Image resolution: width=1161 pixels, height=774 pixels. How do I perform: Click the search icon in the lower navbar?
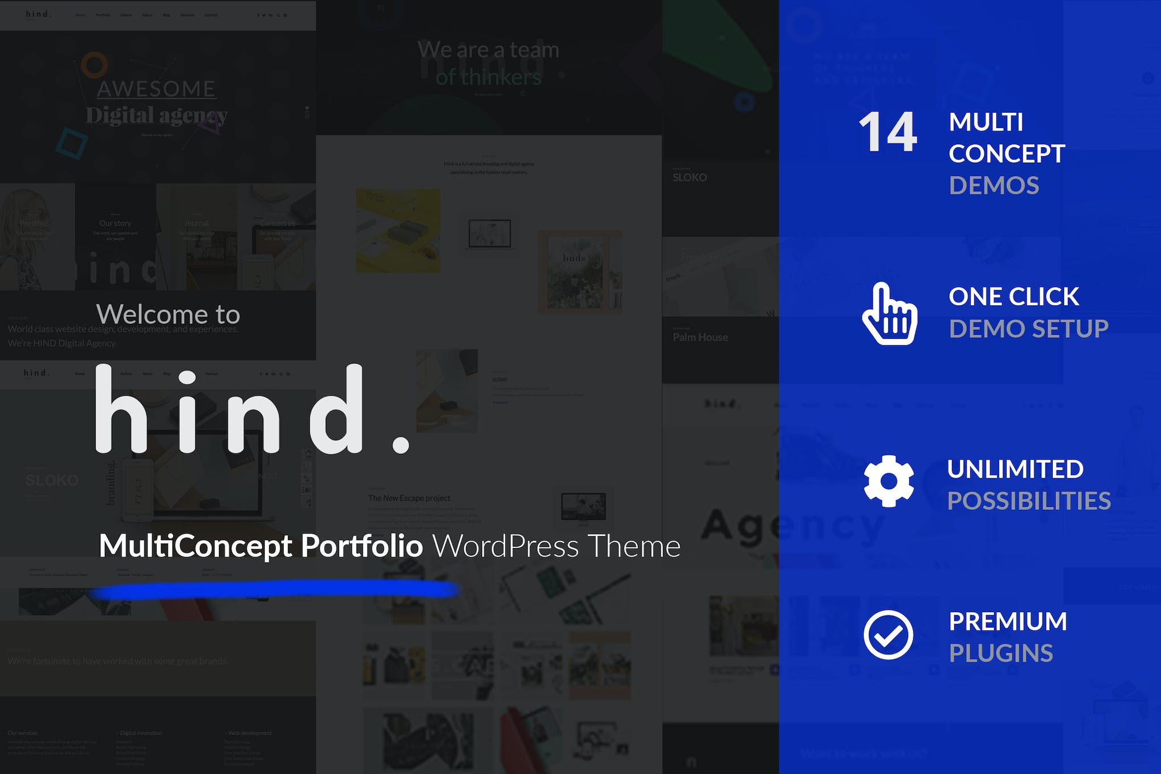coord(281,374)
